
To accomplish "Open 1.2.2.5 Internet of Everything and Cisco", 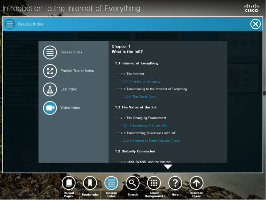I will click(x=150, y=140).
